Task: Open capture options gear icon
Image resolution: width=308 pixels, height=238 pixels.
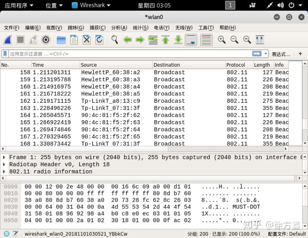Action: click(x=46, y=40)
